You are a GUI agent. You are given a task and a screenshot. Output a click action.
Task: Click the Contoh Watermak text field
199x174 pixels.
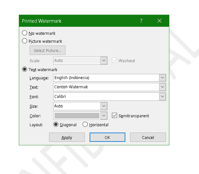(x=106, y=87)
